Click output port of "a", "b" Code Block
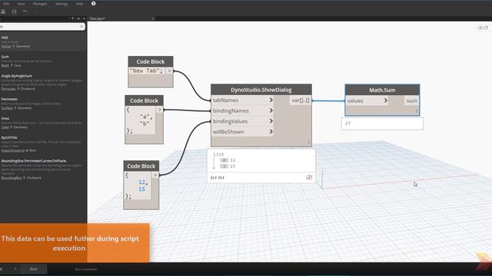This screenshot has height=276, width=492. pyautogui.click(x=160, y=110)
